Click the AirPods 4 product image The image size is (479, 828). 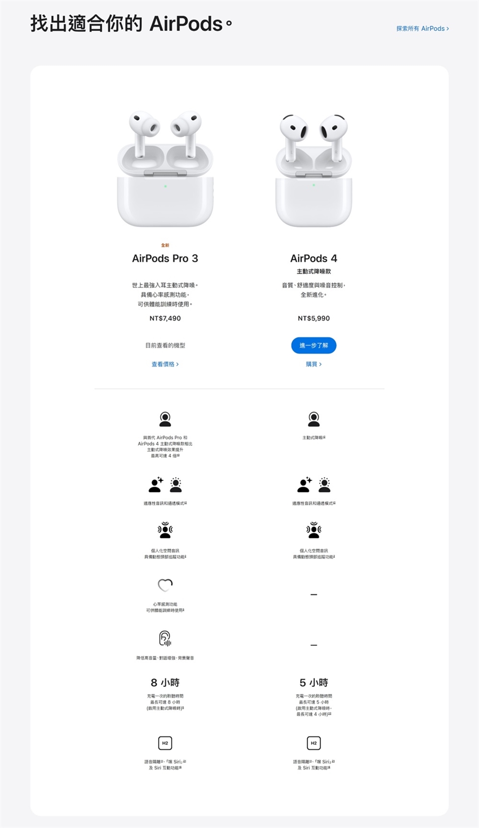pyautogui.click(x=314, y=170)
